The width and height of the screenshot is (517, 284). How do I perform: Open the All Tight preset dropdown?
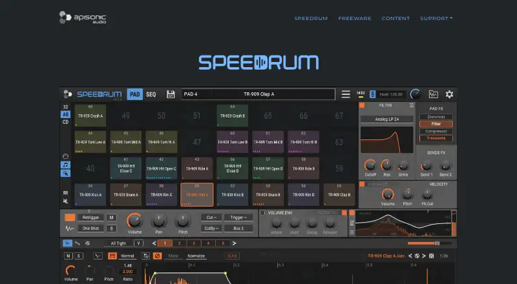tap(118, 243)
